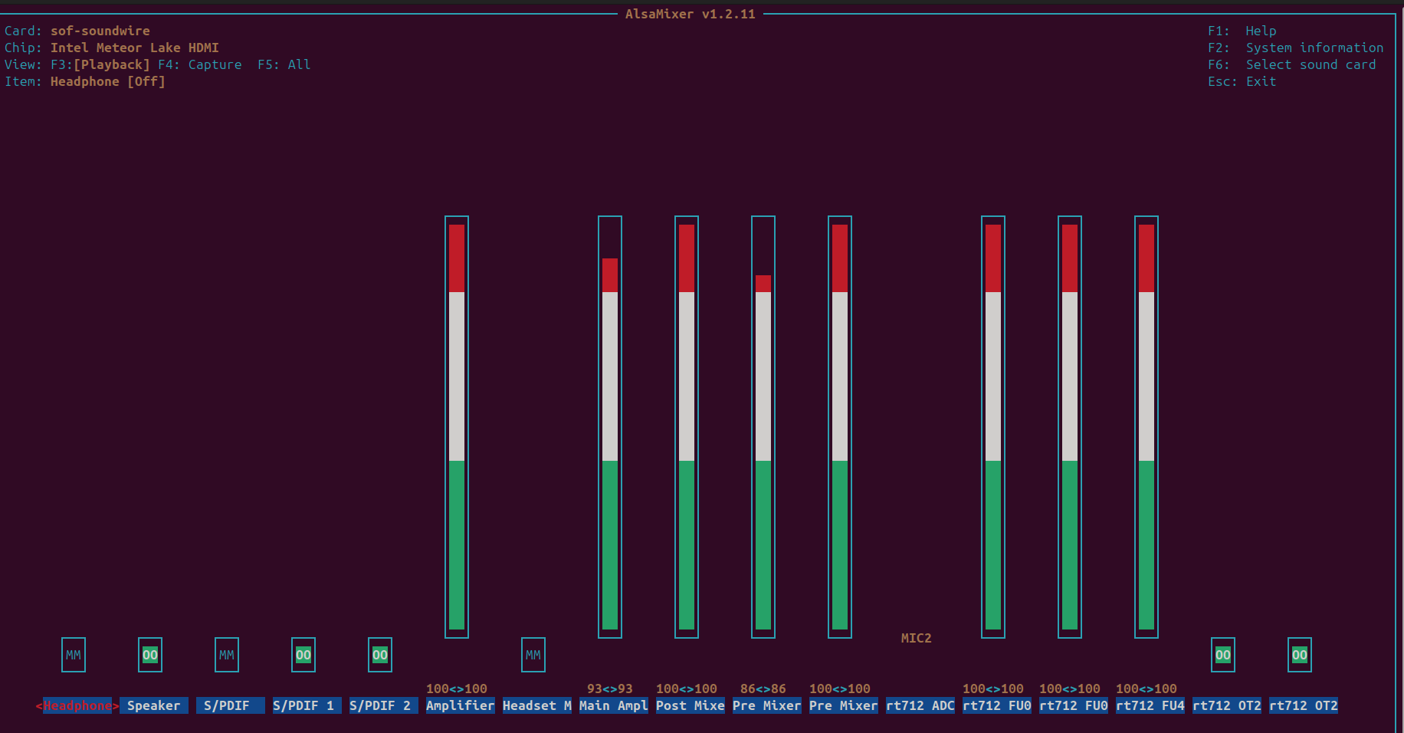This screenshot has height=733, width=1404.
Task: Click 100<>100 readout above rt712 FU4 label
Action: coord(1146,689)
